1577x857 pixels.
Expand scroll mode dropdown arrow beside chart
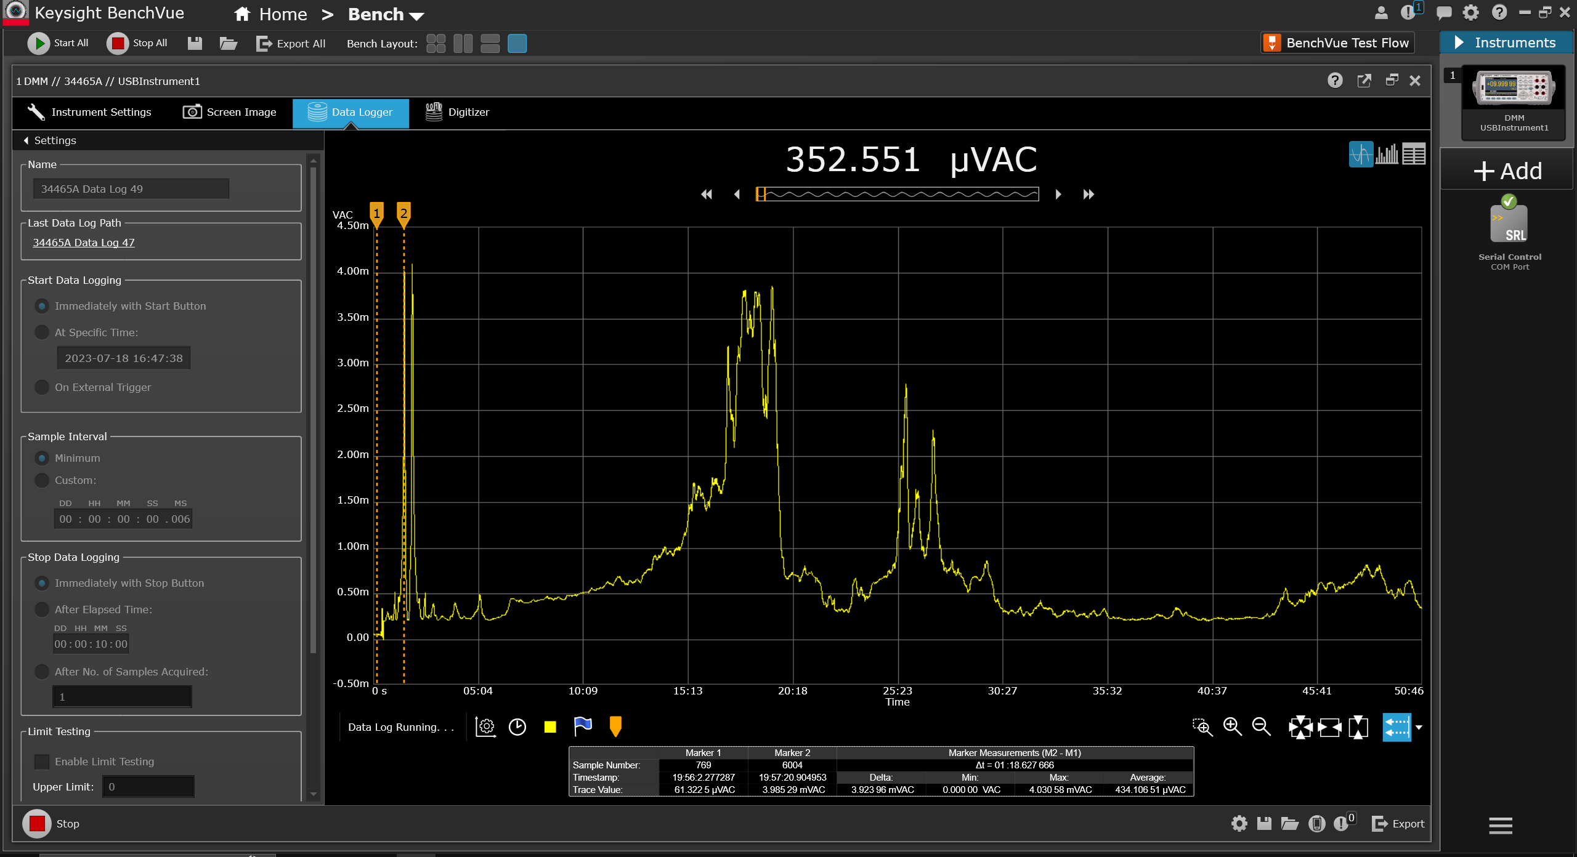1419,727
